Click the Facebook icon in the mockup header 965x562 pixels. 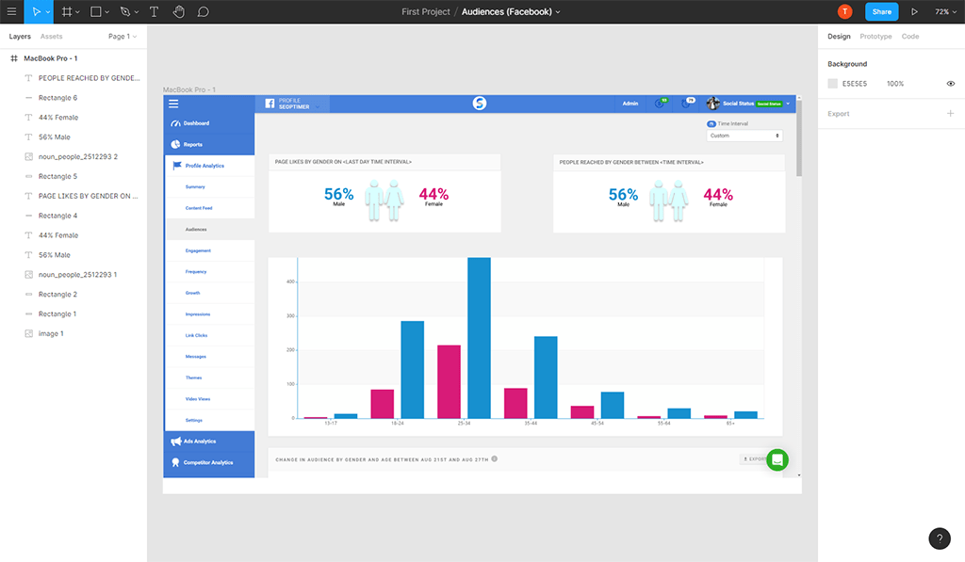(x=270, y=104)
